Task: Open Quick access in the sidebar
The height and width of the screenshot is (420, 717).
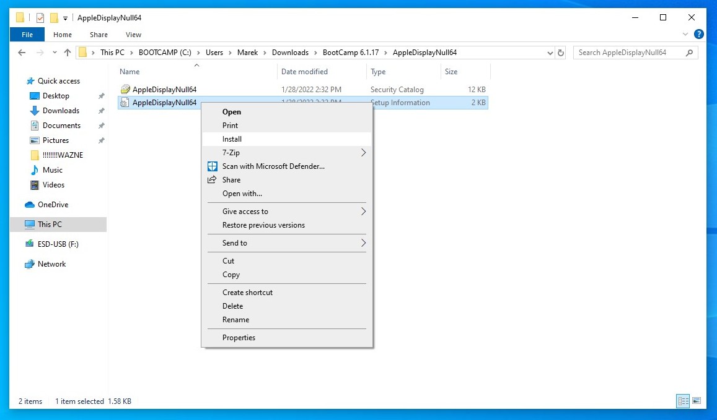Action: pyautogui.click(x=58, y=81)
